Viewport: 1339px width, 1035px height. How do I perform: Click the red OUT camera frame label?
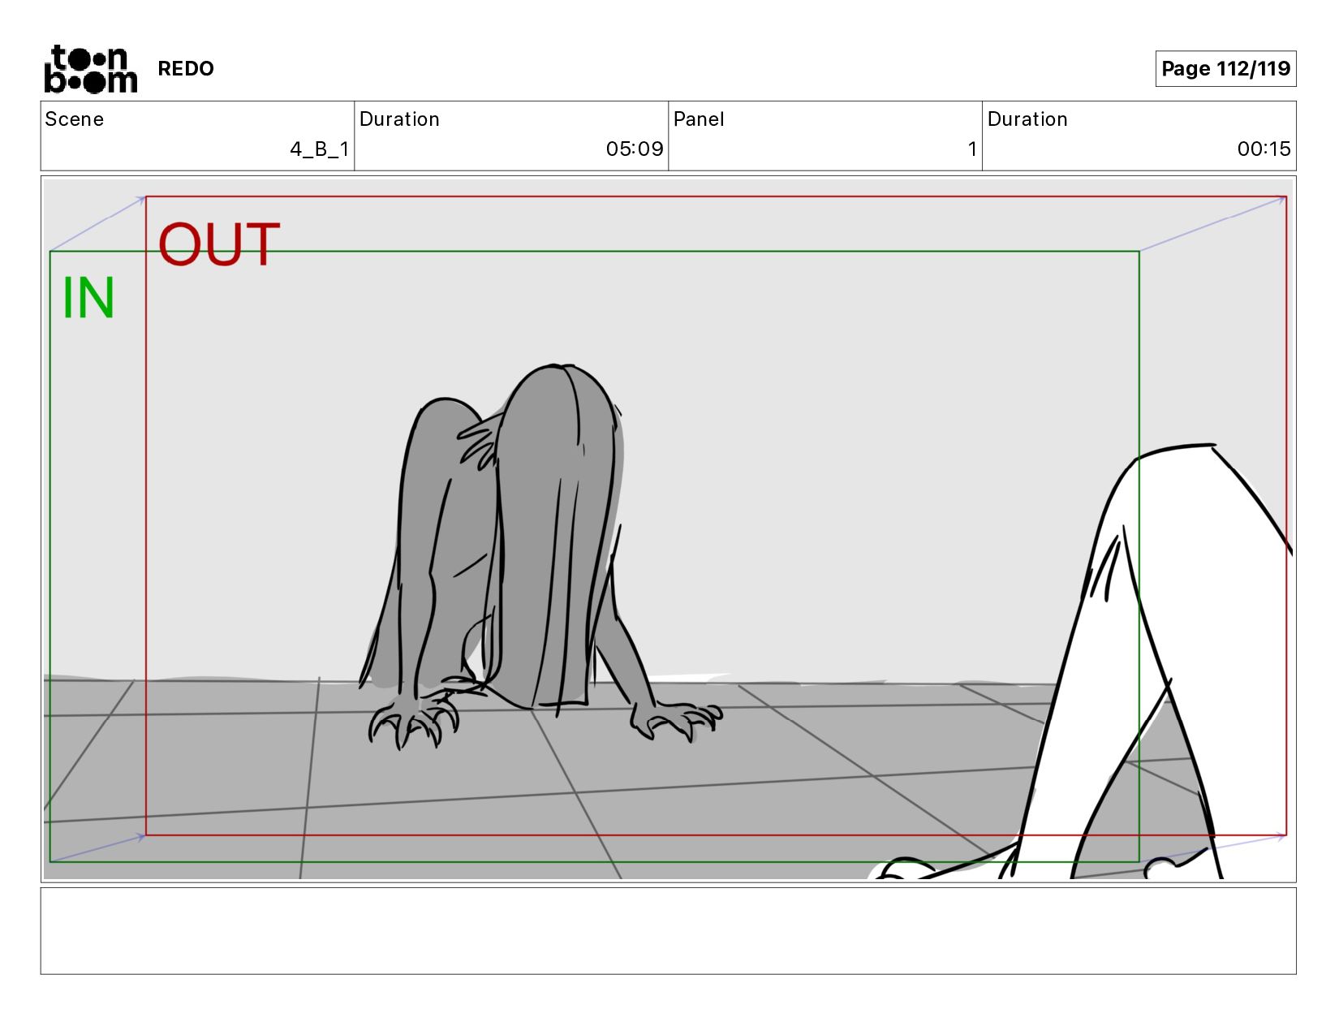click(x=219, y=244)
